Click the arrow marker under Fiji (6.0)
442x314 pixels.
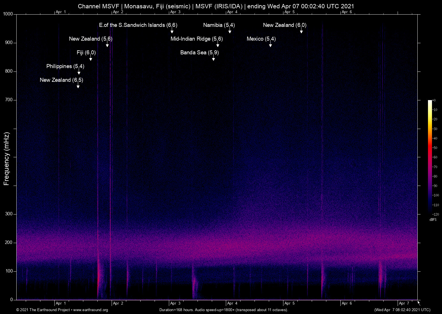click(90, 59)
